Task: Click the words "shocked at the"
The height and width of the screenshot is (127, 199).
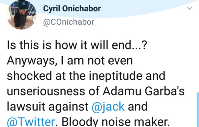Action: click(46, 76)
